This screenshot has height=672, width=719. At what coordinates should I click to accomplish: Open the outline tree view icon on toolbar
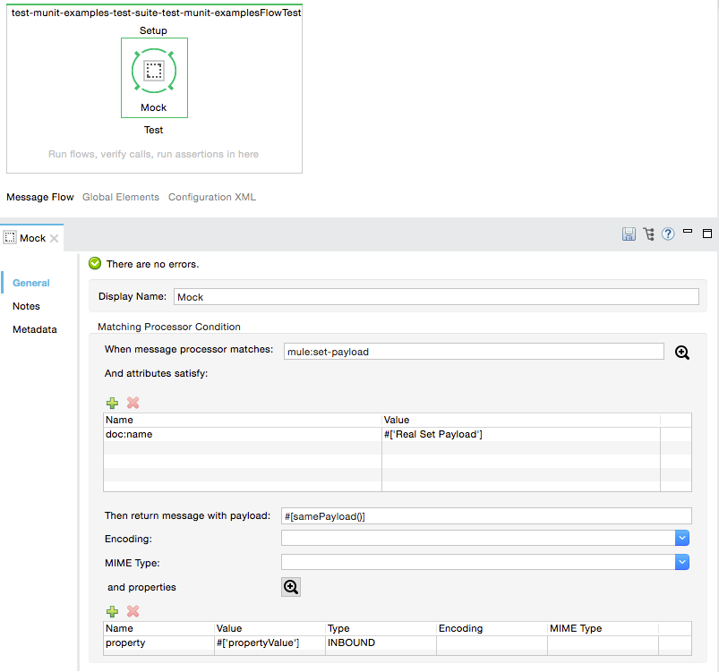[647, 233]
